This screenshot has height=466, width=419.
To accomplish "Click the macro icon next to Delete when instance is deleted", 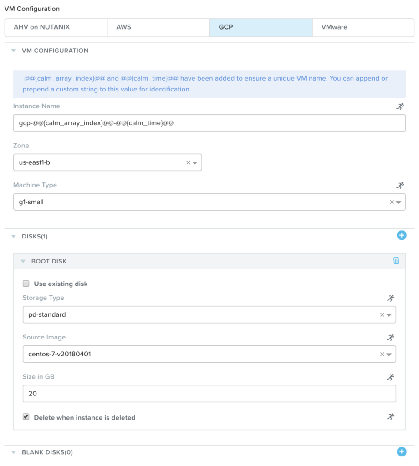I will tap(389, 415).
